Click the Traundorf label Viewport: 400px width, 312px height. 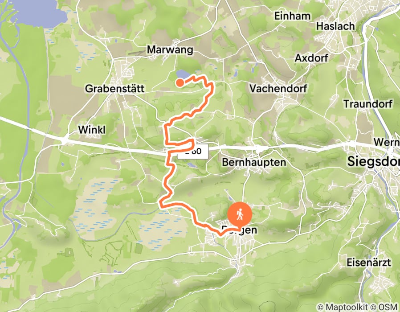point(368,104)
